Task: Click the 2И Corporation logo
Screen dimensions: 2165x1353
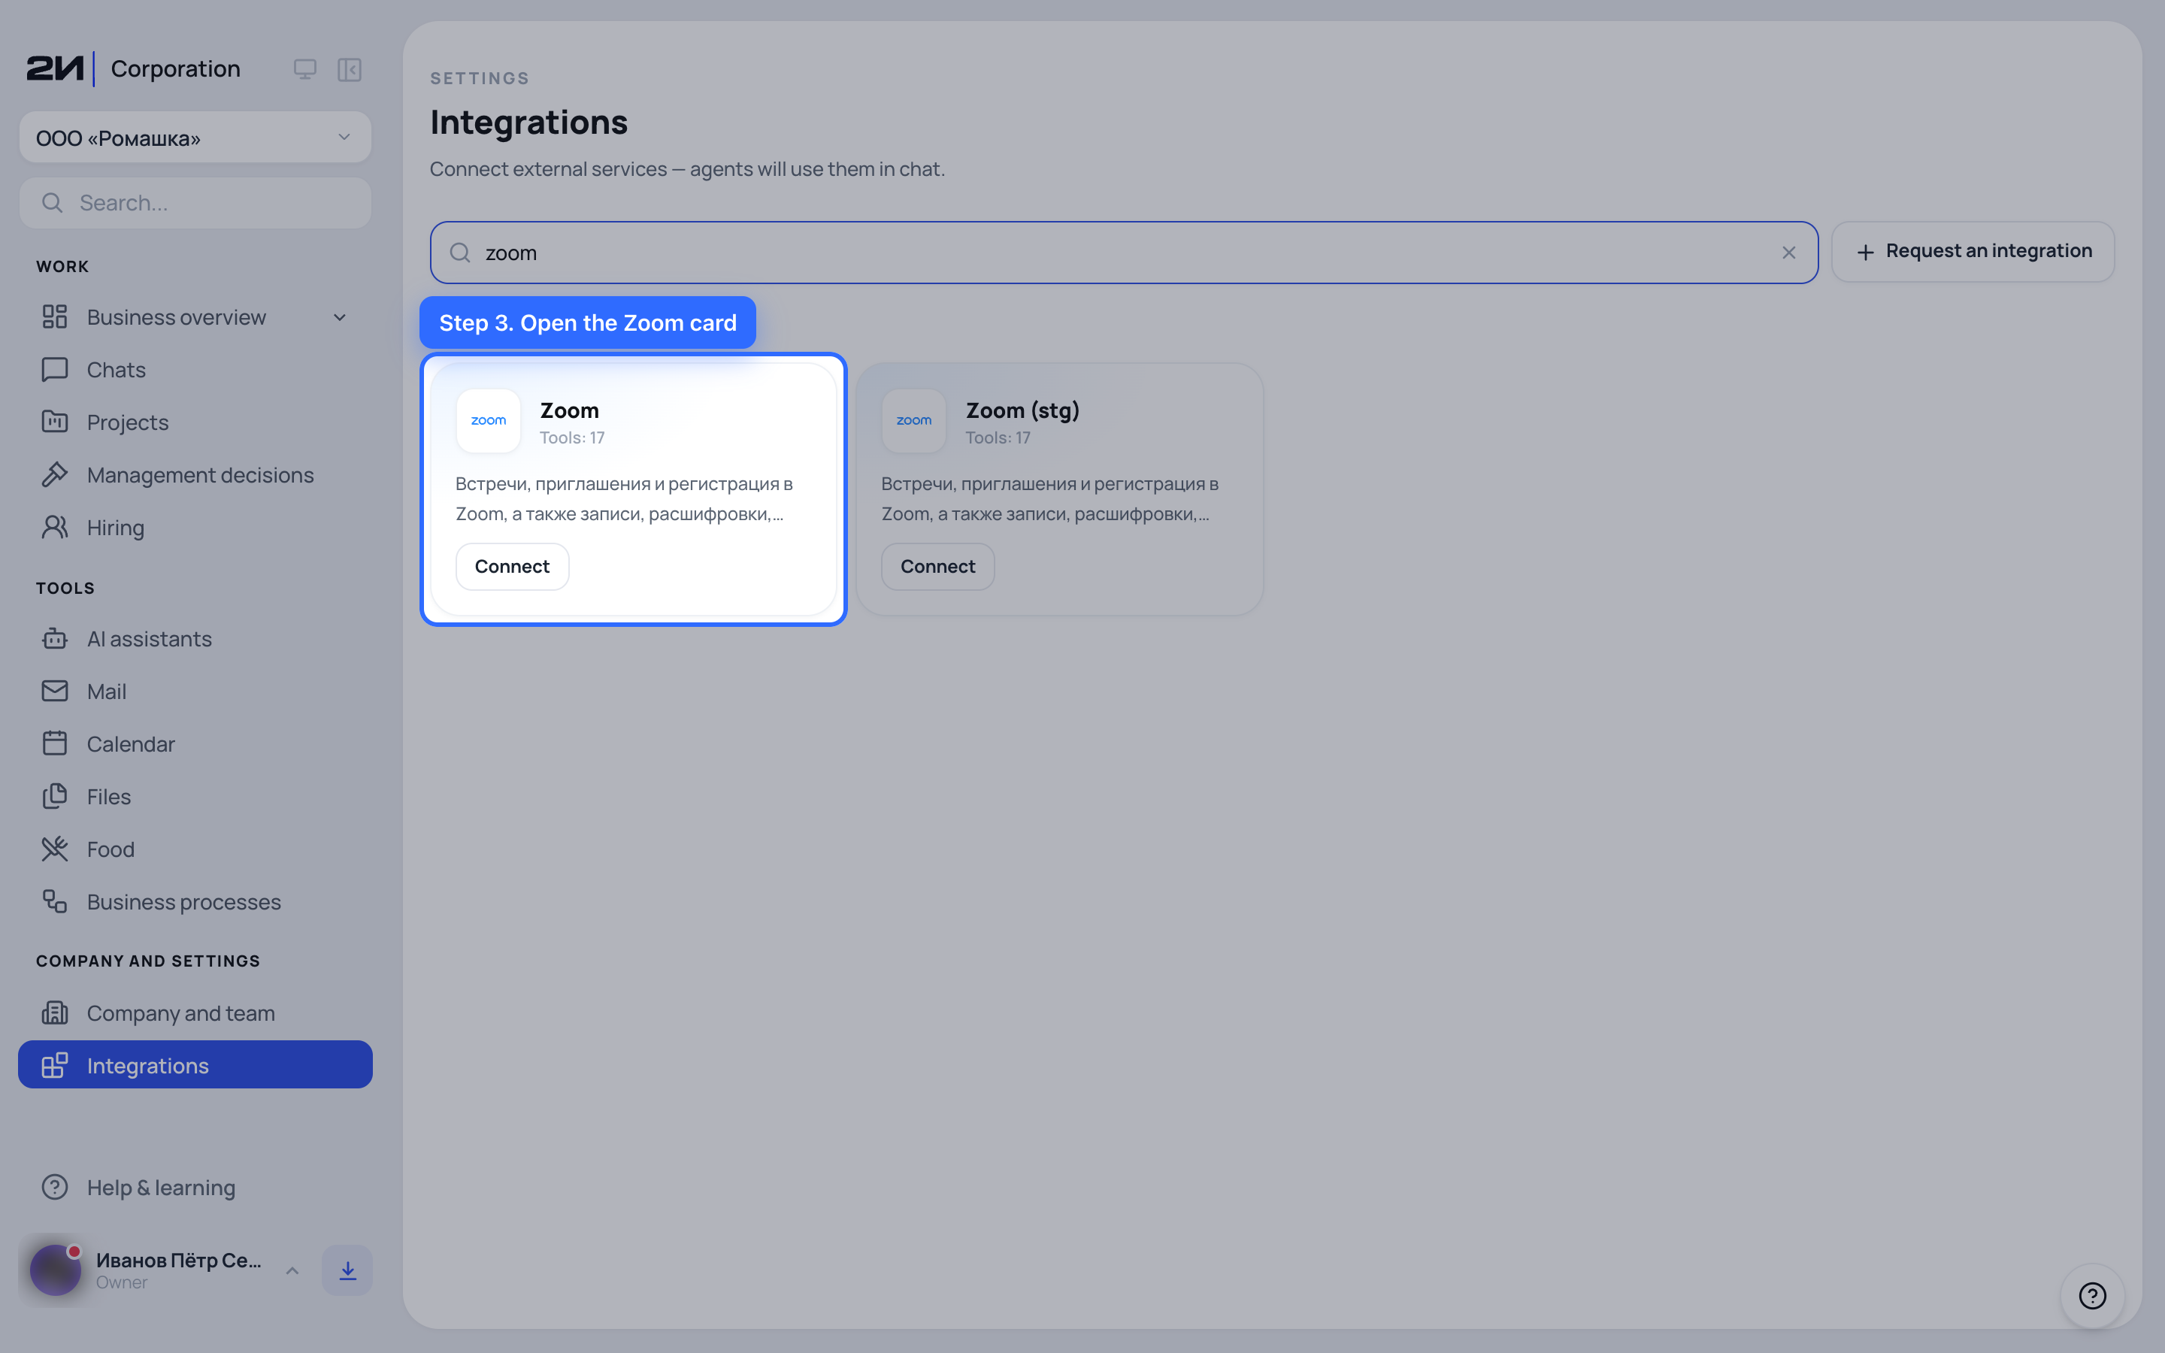Action: 135,69
